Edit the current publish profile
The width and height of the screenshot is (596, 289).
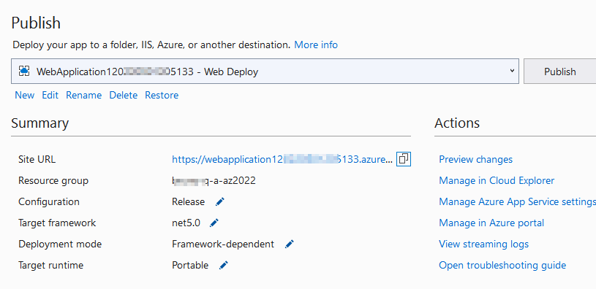coord(50,95)
